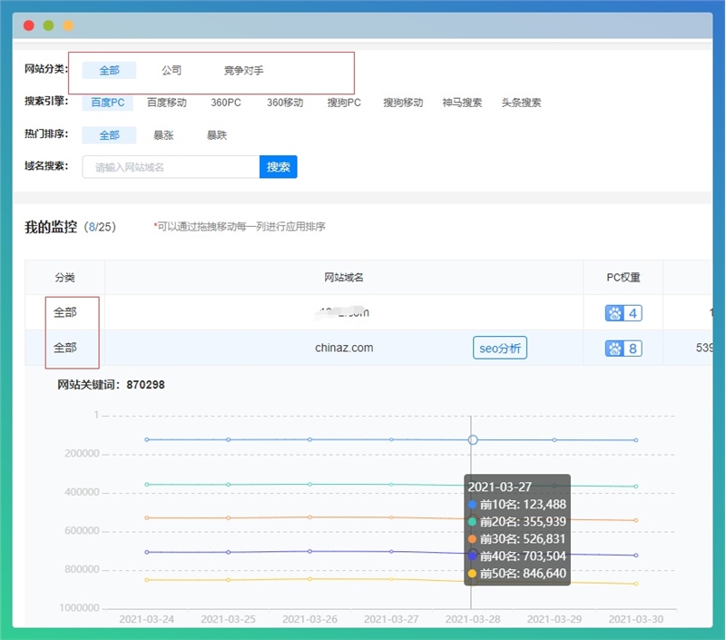
Task: Choose the 搜狗PC search engine
Action: tap(344, 103)
